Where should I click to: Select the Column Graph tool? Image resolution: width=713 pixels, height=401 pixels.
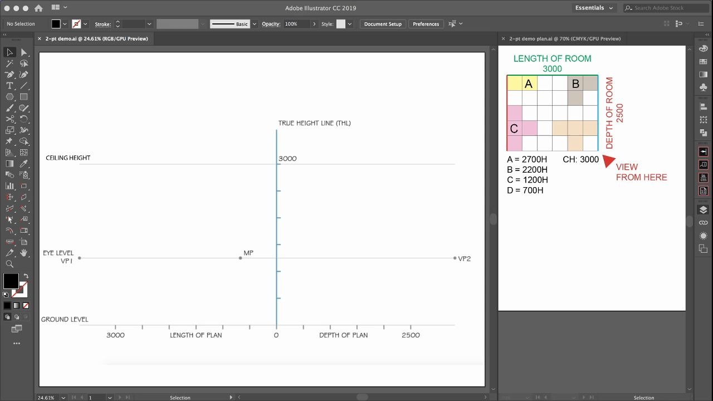pos(9,186)
